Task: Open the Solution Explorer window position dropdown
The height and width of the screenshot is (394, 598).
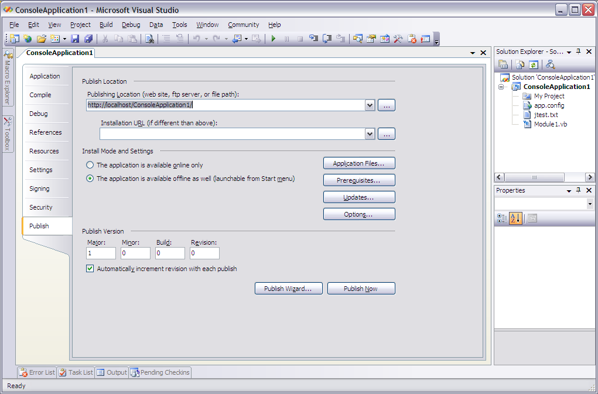Action: [x=569, y=52]
